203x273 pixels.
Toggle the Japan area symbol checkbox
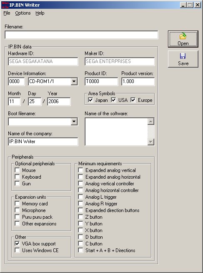(x=91, y=100)
